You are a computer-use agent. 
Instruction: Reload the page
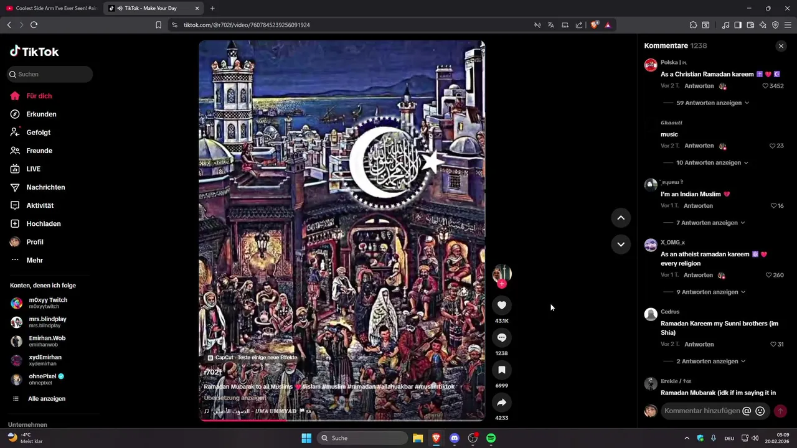[x=34, y=25]
